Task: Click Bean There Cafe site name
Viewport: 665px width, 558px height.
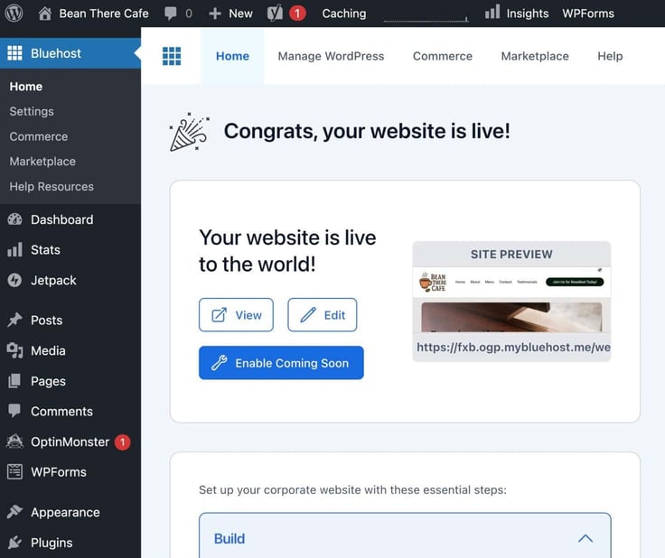Action: click(x=104, y=14)
